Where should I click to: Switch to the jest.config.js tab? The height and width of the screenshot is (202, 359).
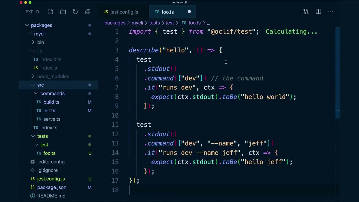[124, 12]
